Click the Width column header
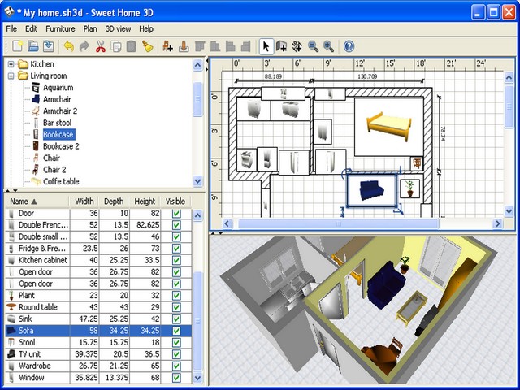 tap(84, 201)
